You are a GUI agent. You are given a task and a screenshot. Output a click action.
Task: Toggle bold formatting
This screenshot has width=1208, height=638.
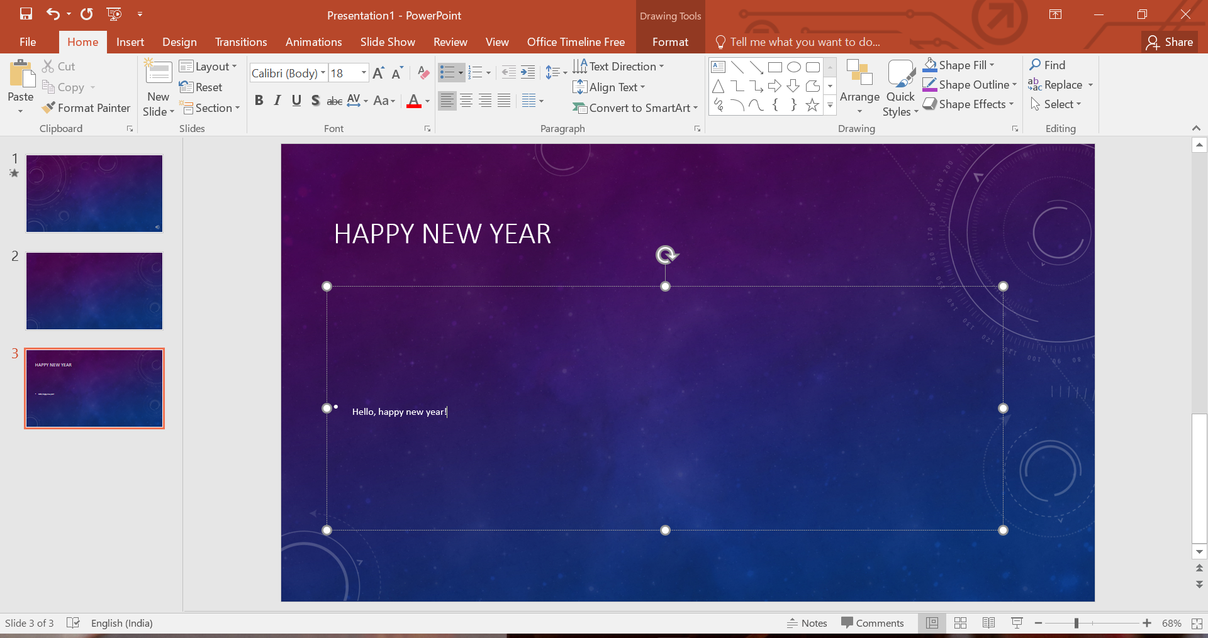click(x=259, y=101)
